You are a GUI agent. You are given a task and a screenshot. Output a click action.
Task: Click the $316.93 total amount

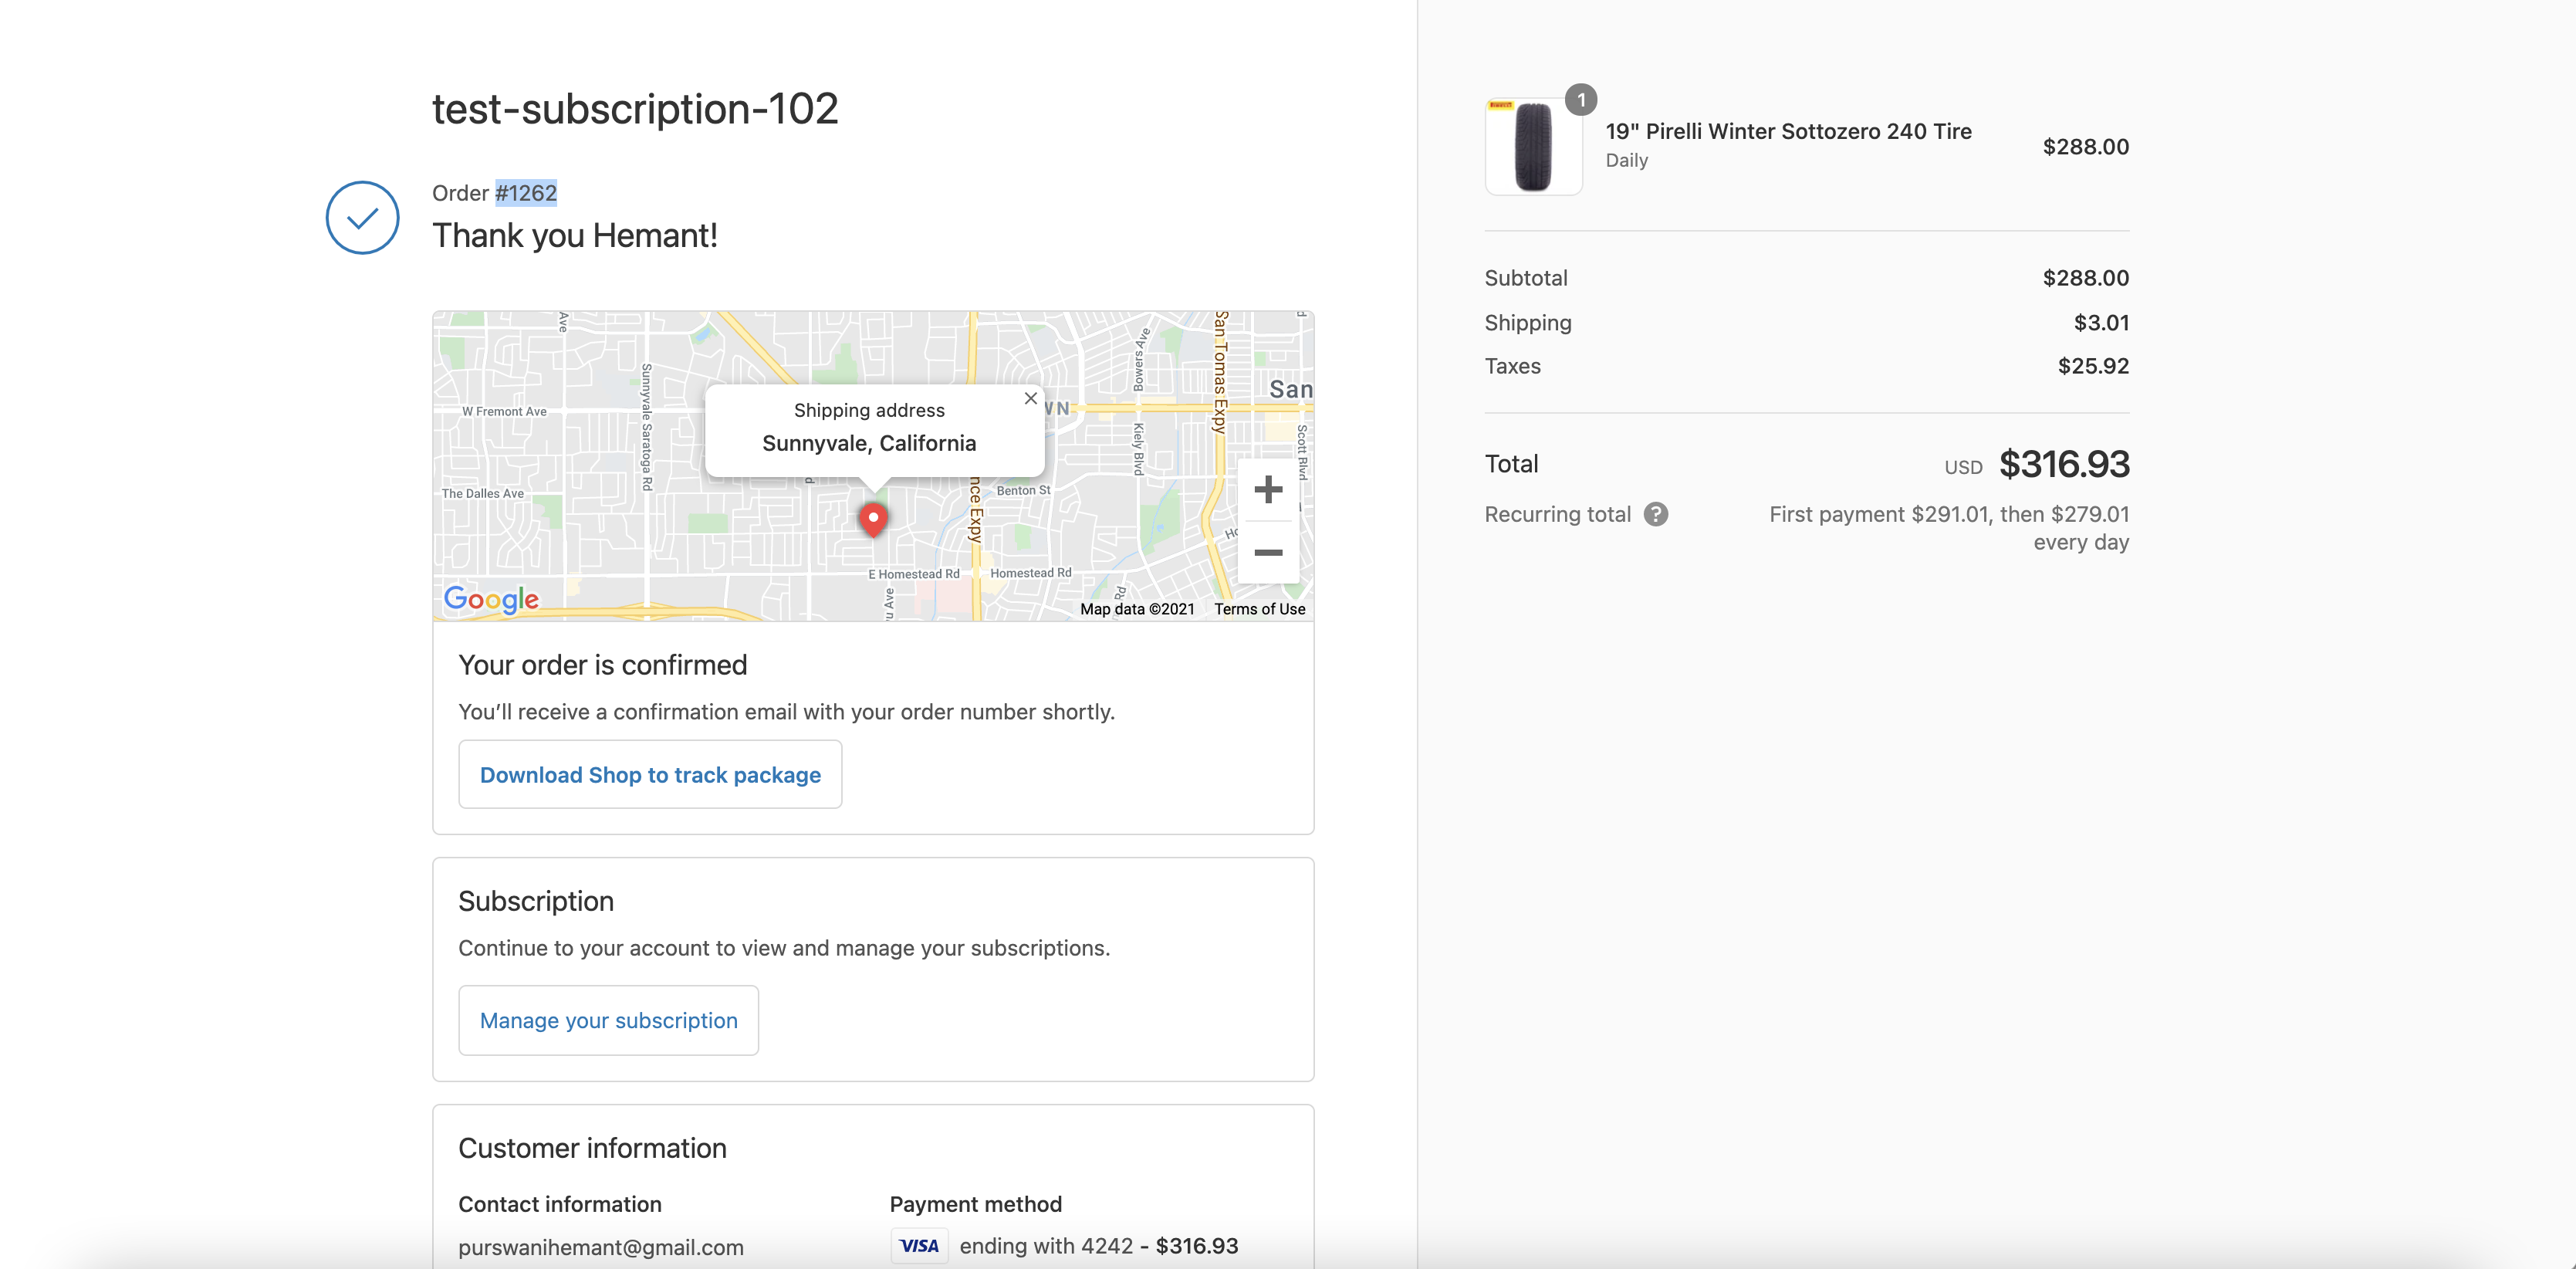(x=2064, y=464)
